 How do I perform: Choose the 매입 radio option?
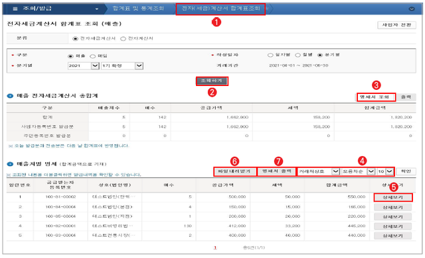93,56
